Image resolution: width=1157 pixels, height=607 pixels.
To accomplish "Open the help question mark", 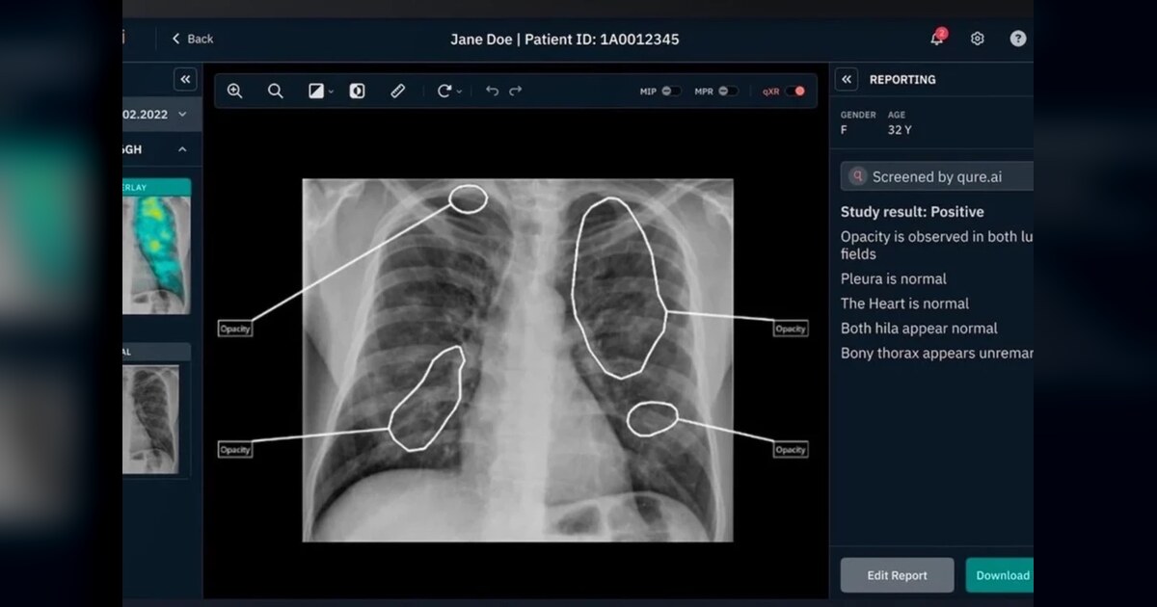I will 1018,39.
